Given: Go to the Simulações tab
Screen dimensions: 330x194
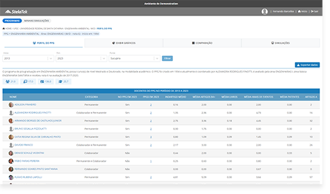Looking at the screenshot, I should (280, 43).
